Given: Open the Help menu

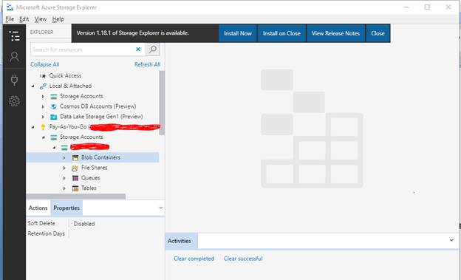Looking at the screenshot, I should click(58, 19).
